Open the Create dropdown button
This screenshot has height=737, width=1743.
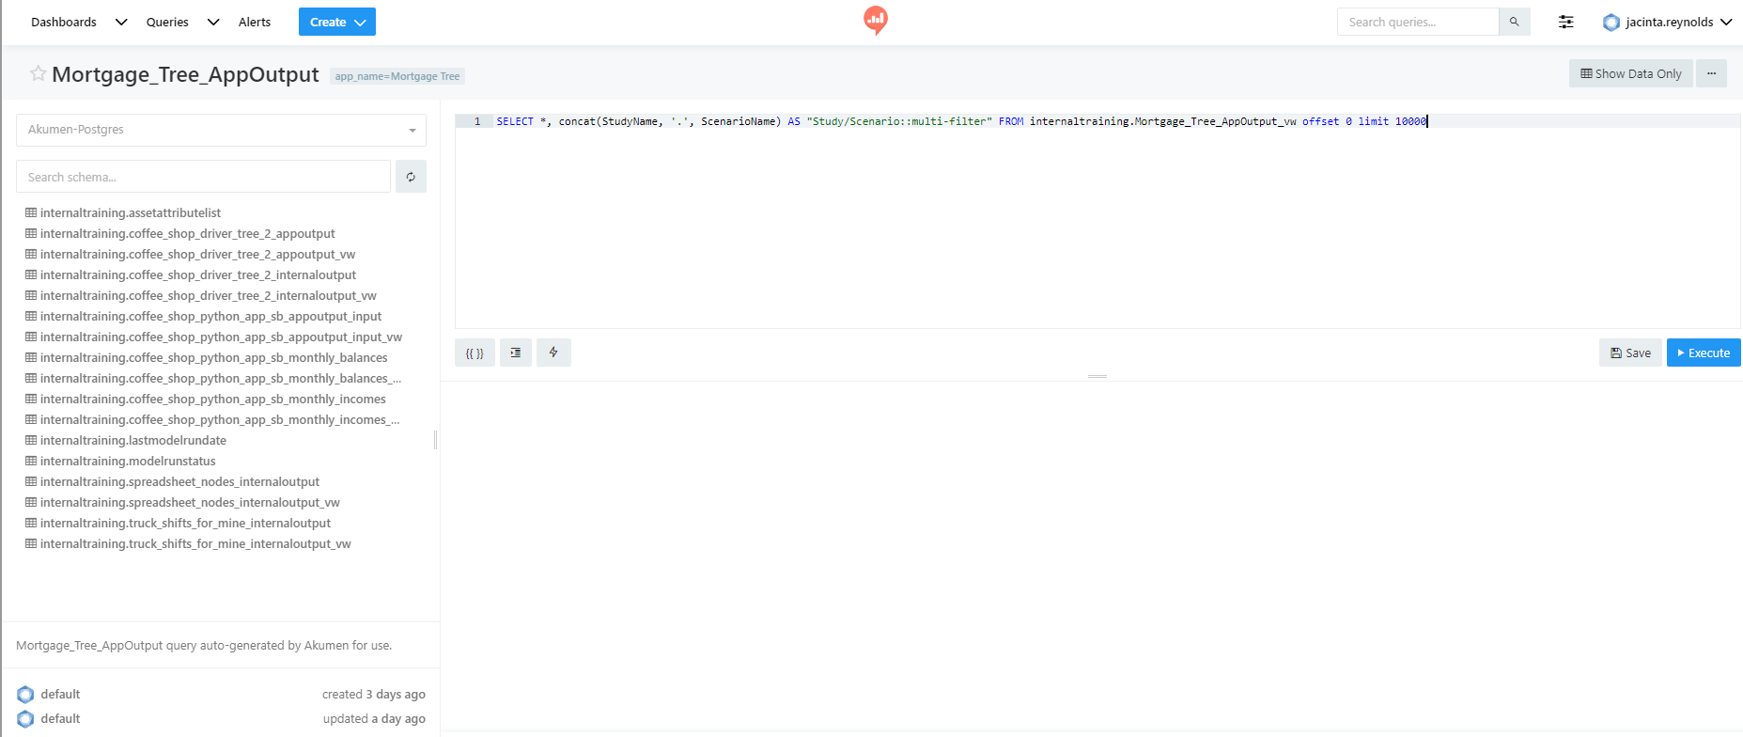pyautogui.click(x=337, y=22)
